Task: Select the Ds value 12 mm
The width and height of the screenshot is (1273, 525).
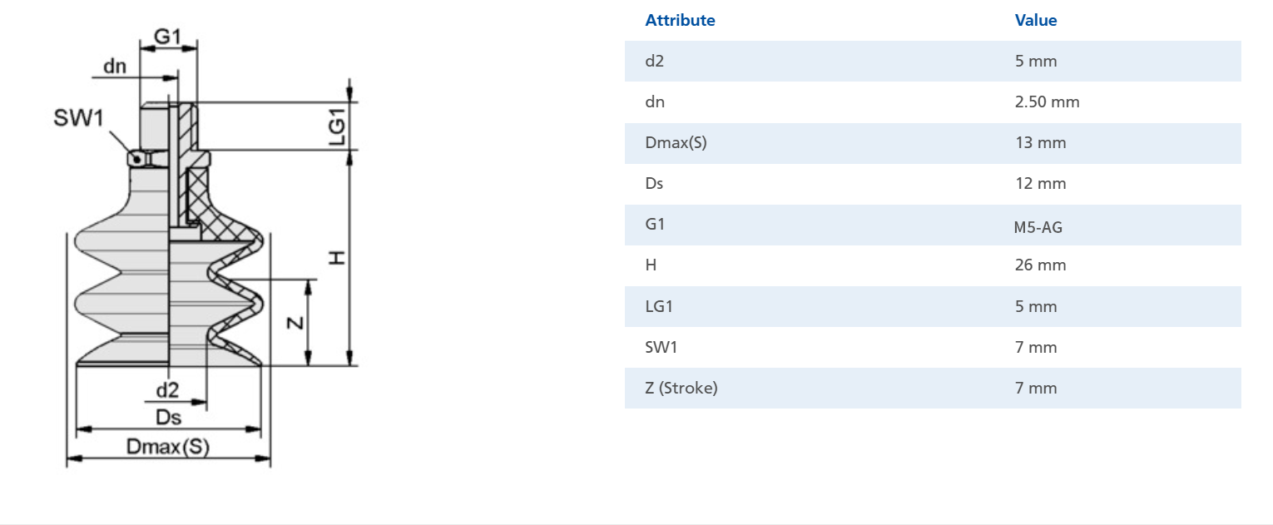Action: tap(1040, 184)
